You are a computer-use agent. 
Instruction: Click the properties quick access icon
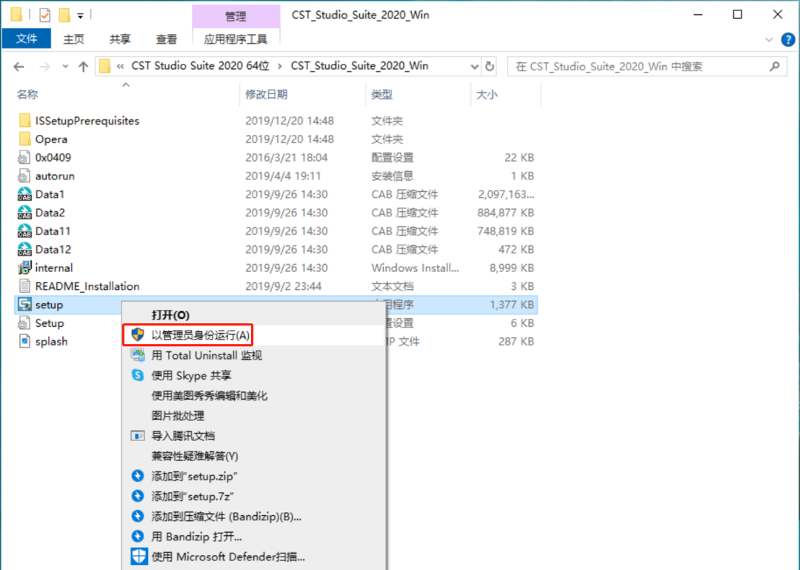(x=45, y=16)
